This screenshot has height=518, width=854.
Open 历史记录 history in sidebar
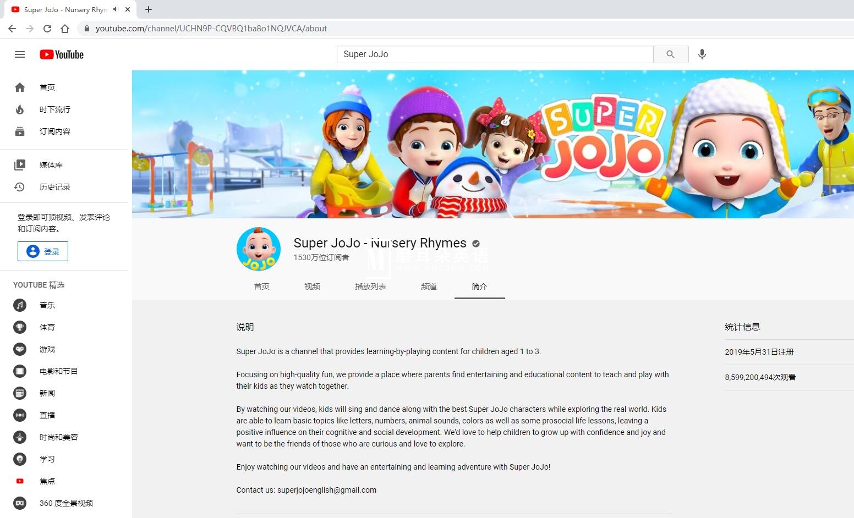pos(54,187)
